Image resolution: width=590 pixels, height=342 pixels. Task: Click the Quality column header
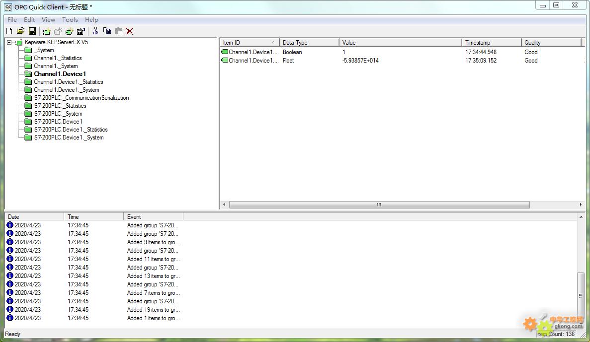pos(551,43)
